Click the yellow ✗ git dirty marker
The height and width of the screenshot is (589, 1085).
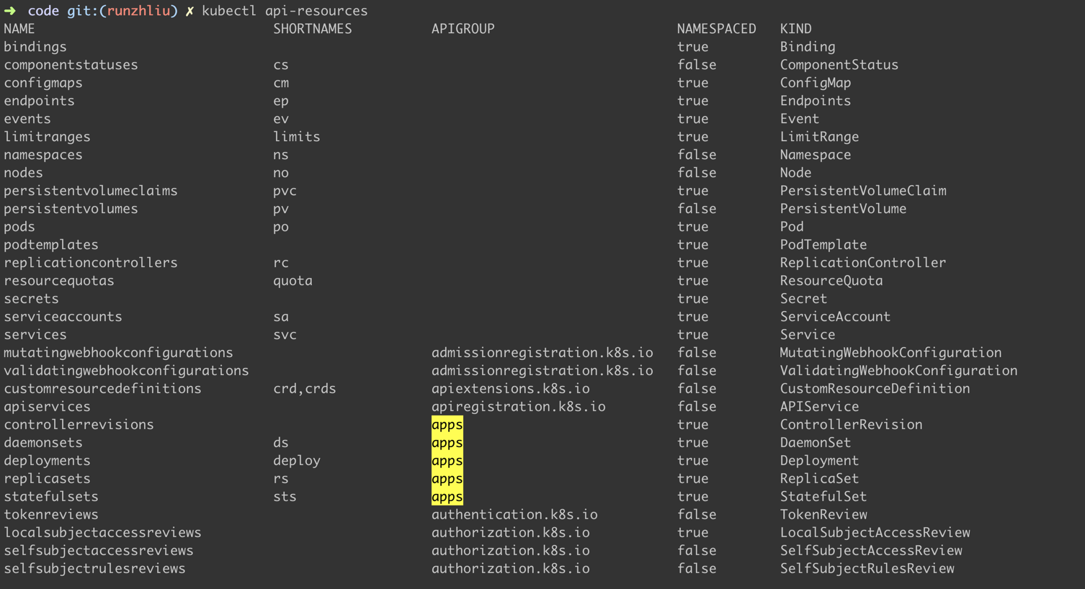(x=189, y=11)
